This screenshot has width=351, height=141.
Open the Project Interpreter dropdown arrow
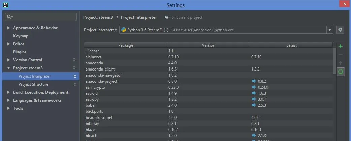pyautogui.click(x=329, y=30)
